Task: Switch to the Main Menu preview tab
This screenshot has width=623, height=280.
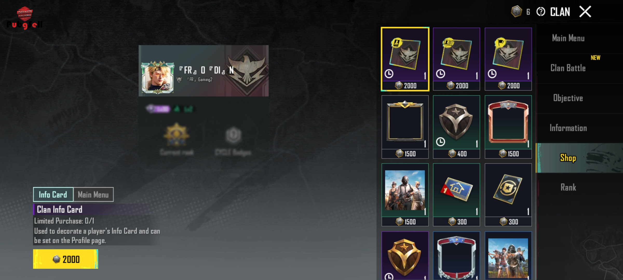Action: click(93, 194)
